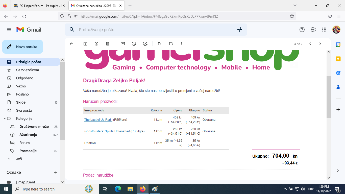345x194 pixels.
Task: Open Google Contacts side panel
Action: [338, 87]
